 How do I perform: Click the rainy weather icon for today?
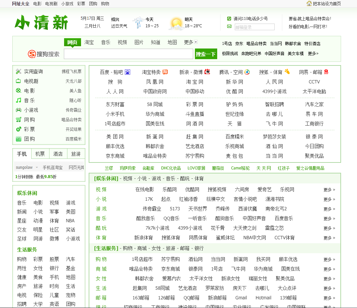(138, 22)
